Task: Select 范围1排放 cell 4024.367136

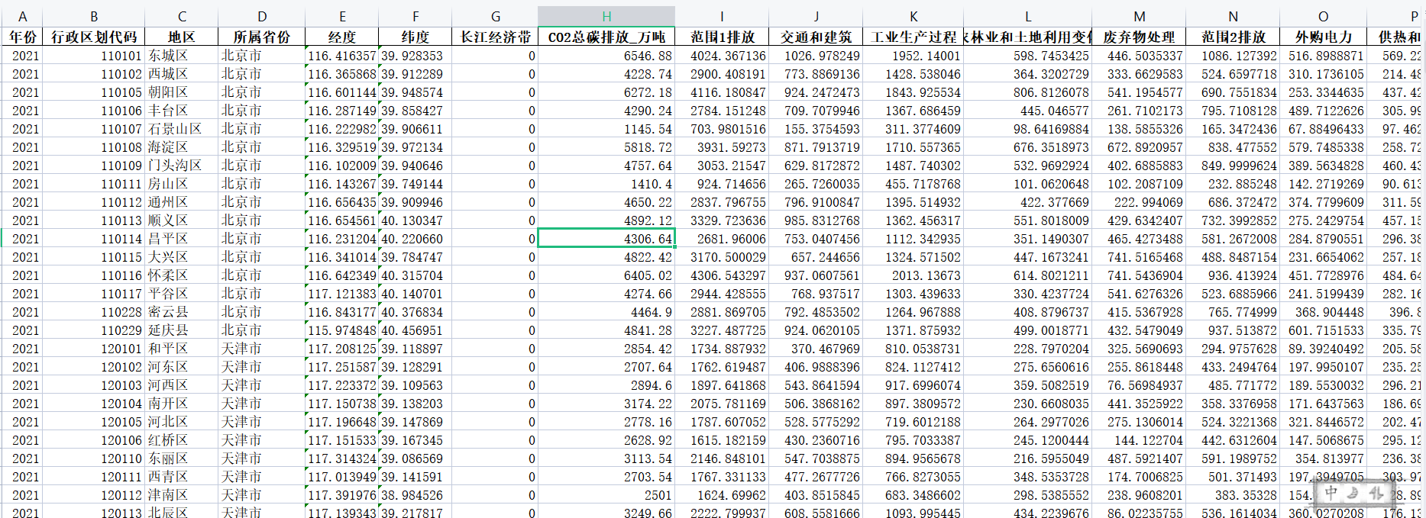Action: [723, 56]
